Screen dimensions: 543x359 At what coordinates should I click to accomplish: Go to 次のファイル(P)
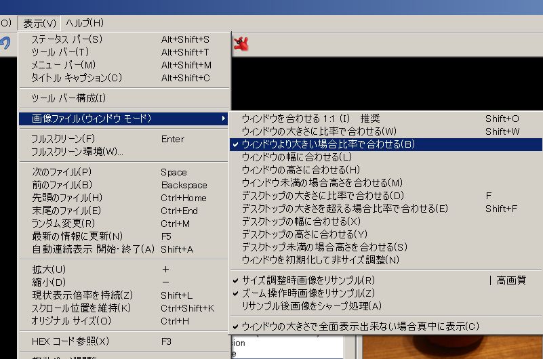pyautogui.click(x=61, y=172)
